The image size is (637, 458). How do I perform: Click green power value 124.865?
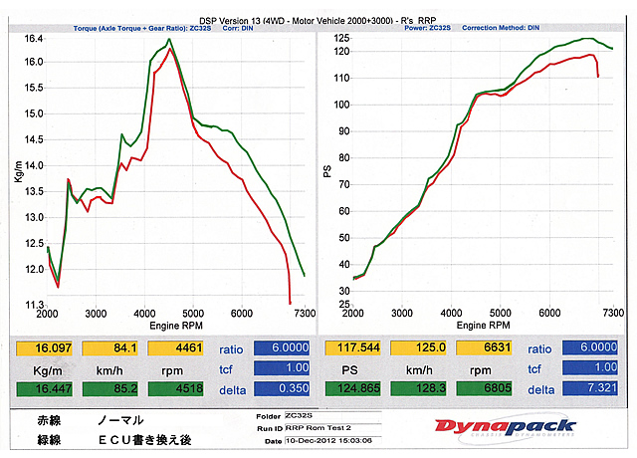[x=352, y=388]
